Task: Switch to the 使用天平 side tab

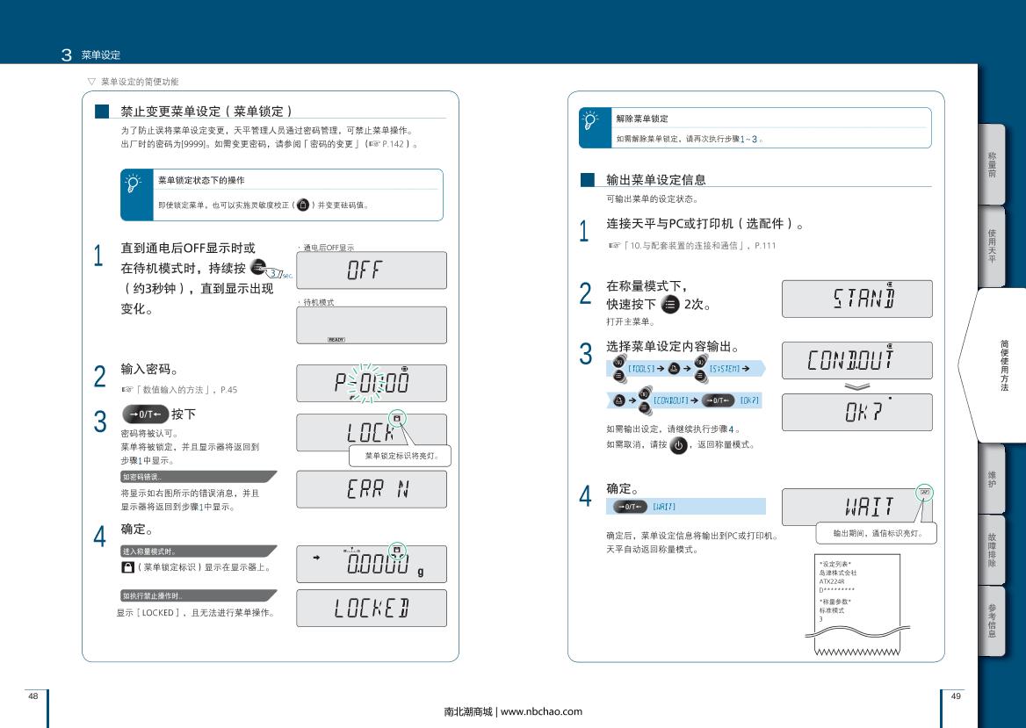Action: 992,246
